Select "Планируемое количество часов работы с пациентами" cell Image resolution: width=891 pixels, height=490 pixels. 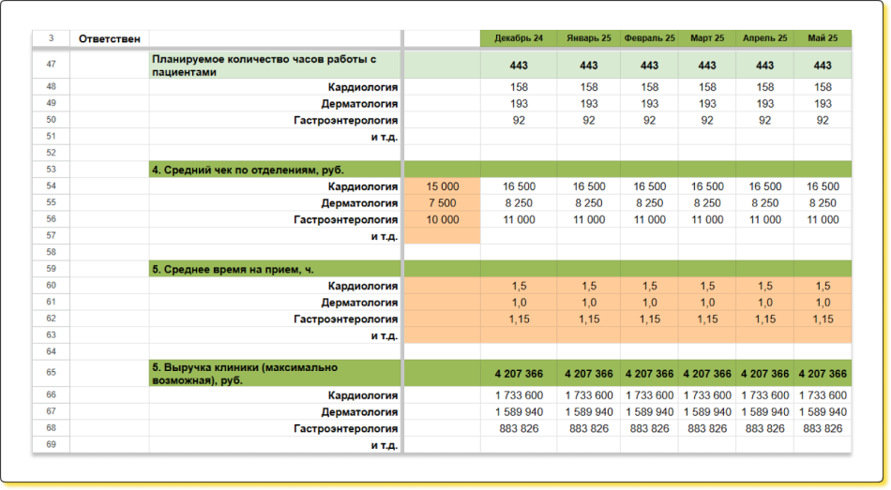click(264, 65)
